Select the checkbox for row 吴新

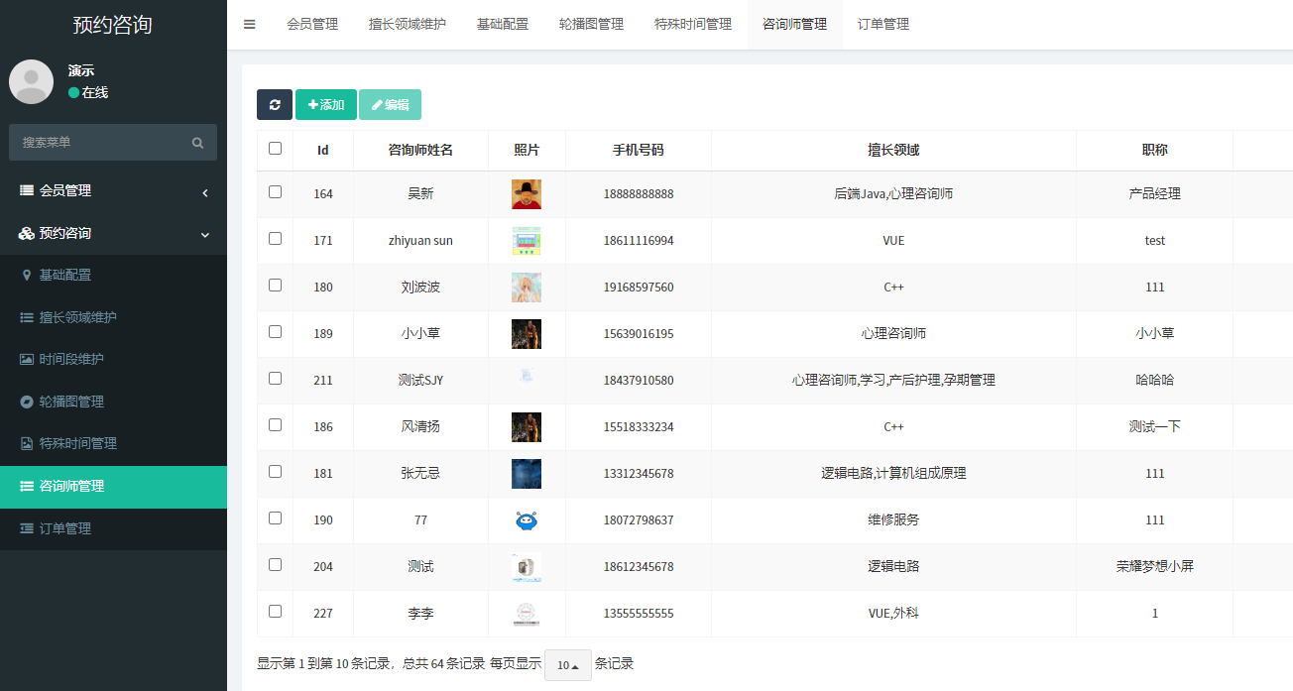275,192
